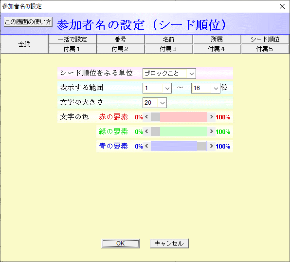
Task: Open the この画面の使い方 help button
Action: click(x=28, y=22)
